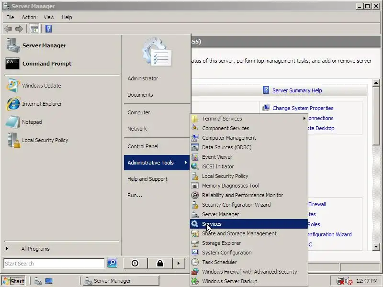
Task: Click the Notepad icon in the Start menu
Action: tap(13, 122)
